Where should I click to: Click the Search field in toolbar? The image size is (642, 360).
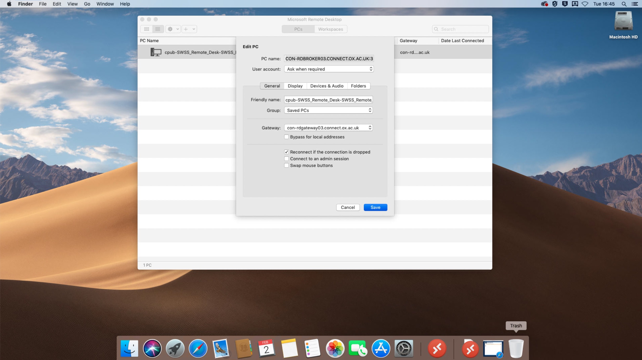[x=460, y=29]
